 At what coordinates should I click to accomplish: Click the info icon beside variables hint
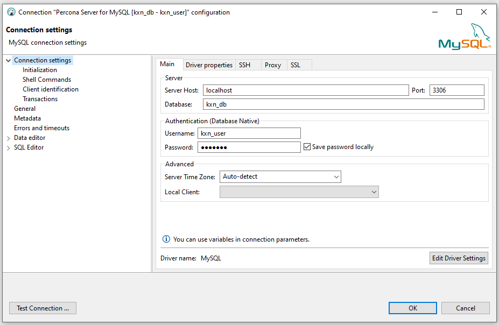click(x=166, y=239)
